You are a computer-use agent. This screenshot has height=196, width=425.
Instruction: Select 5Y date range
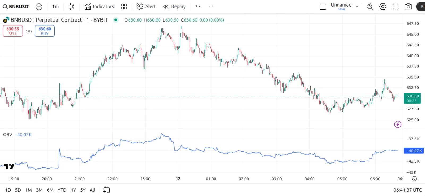83,190
